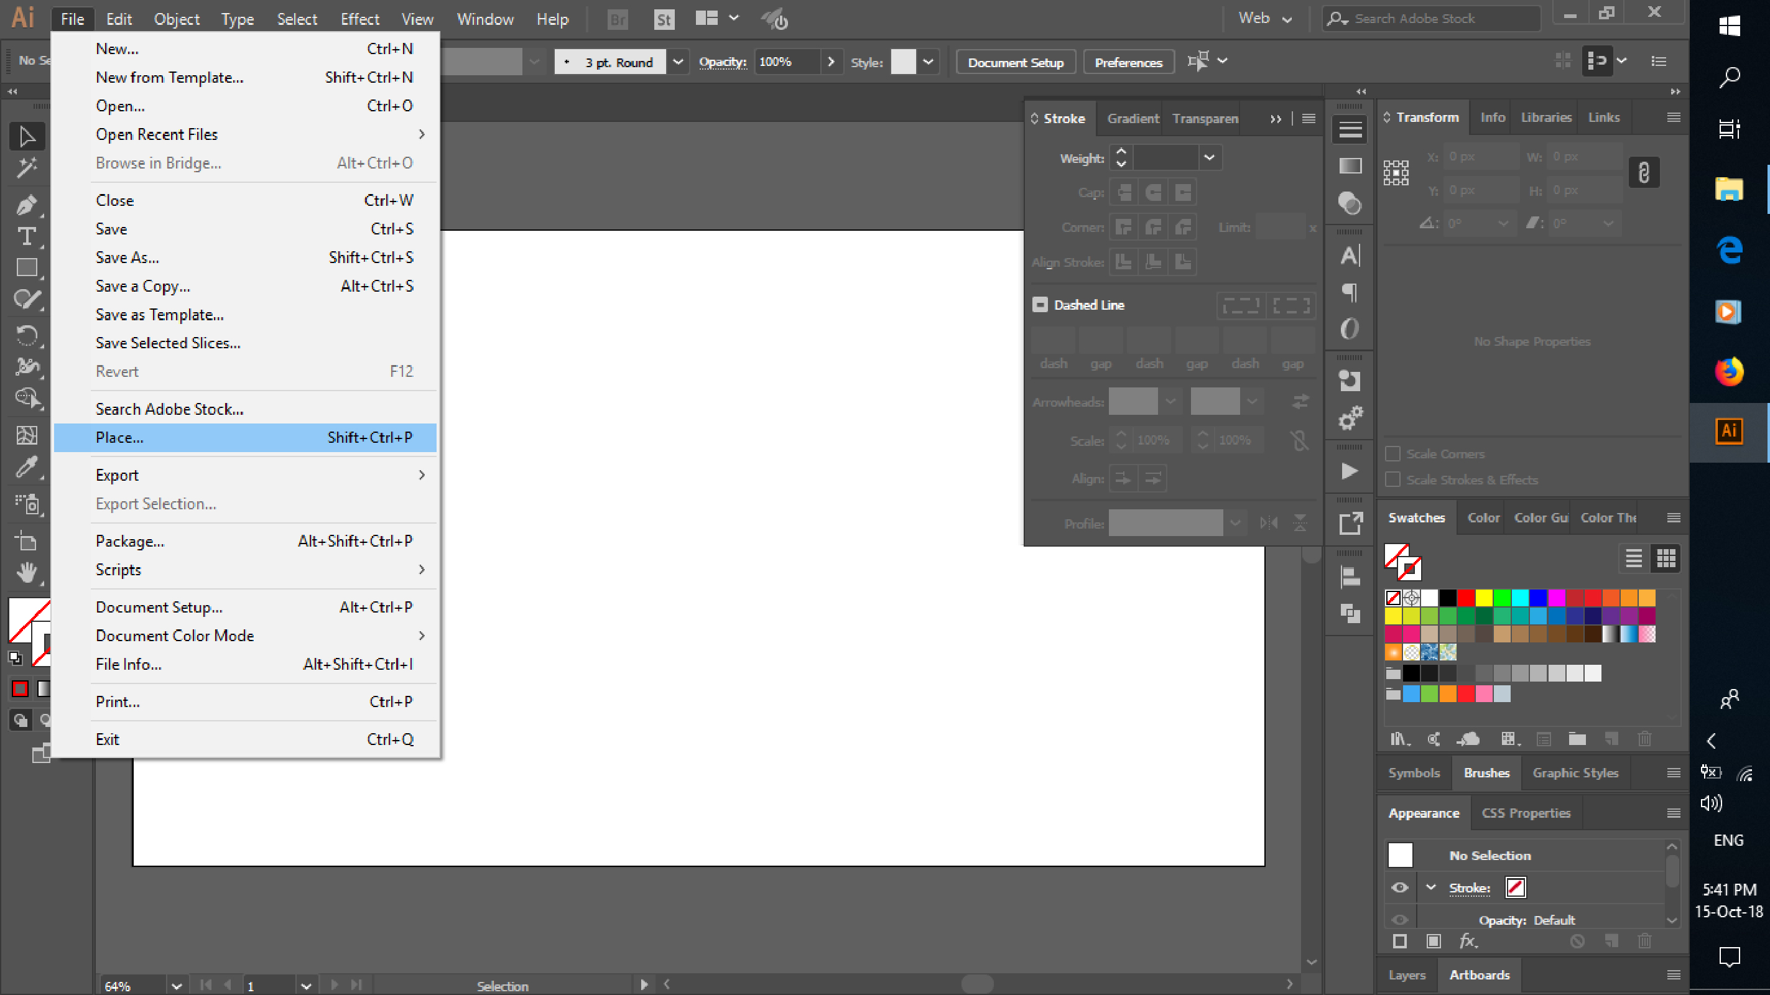The height and width of the screenshot is (995, 1770).
Task: Select the Pen tool
Action: tap(27, 205)
